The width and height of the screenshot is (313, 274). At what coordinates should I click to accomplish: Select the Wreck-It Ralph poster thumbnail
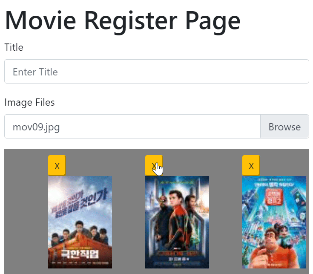click(274, 222)
